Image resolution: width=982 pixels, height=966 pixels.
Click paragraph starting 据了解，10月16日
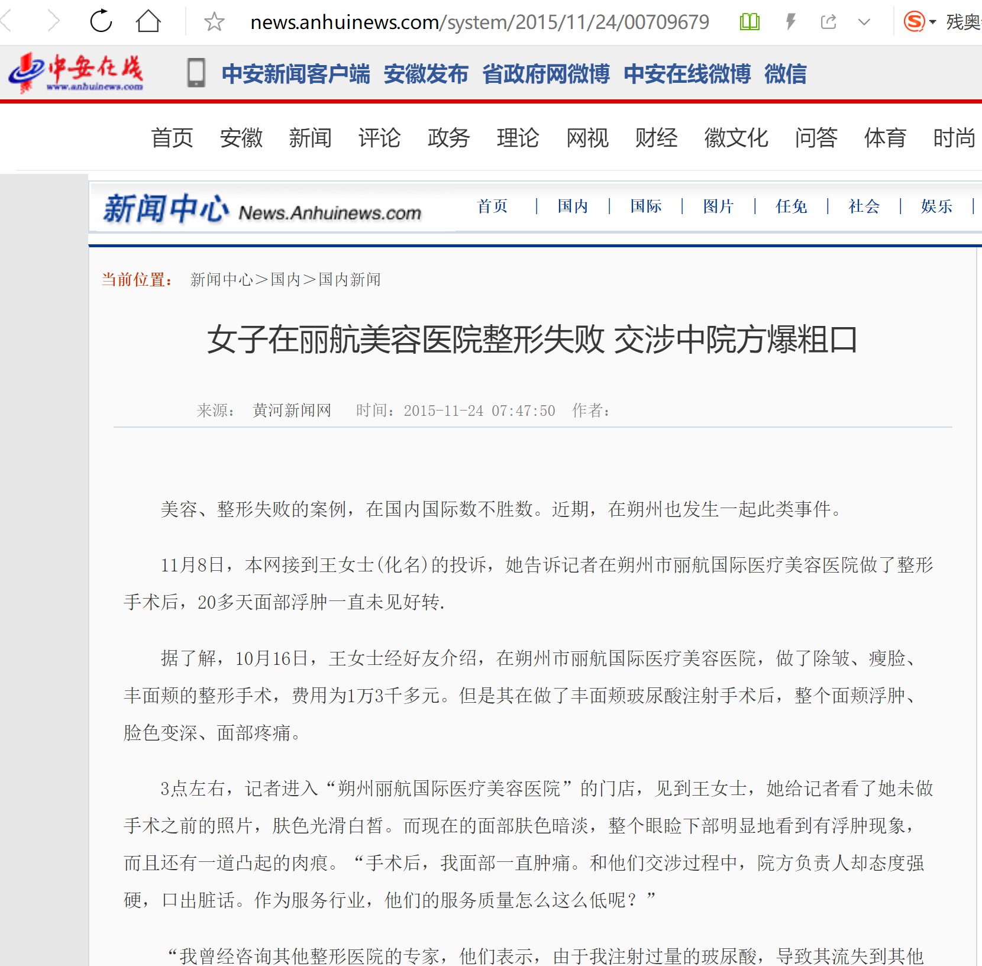tap(522, 696)
